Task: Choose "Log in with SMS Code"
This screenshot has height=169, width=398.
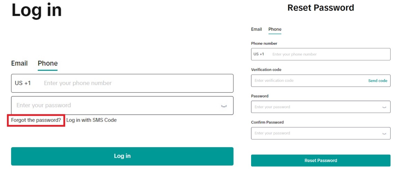Action: pyautogui.click(x=91, y=120)
